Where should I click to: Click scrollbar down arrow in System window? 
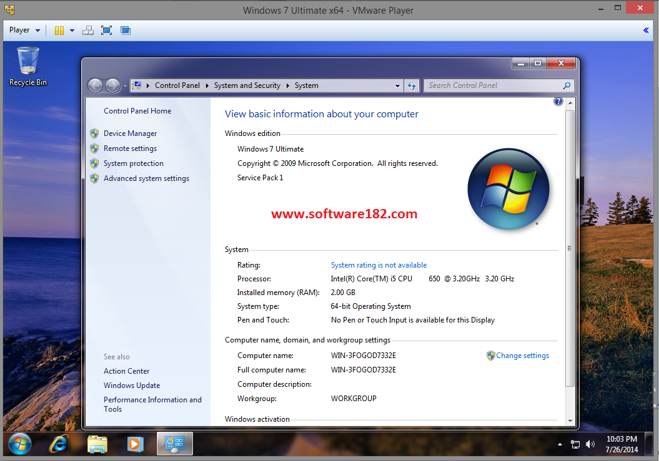click(x=570, y=420)
